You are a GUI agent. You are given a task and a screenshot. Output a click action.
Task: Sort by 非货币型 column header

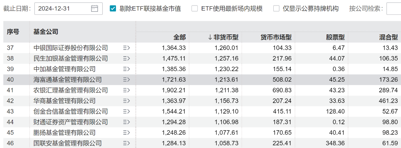[223, 37]
